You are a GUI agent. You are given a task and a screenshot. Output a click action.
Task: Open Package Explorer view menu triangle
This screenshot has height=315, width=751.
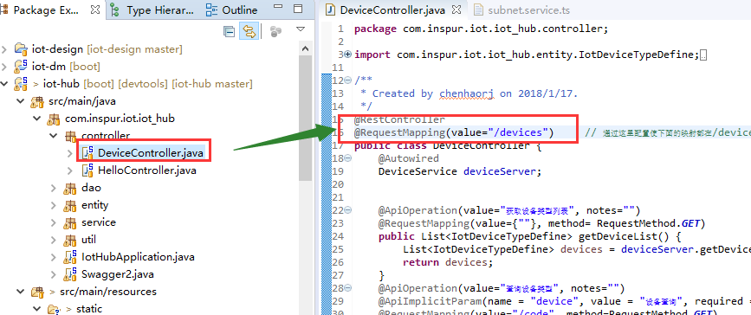(x=301, y=29)
